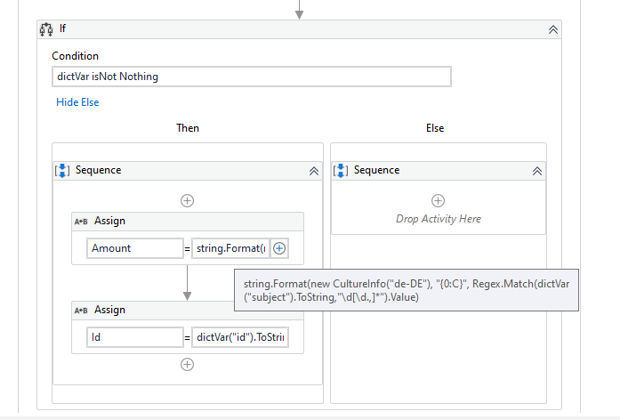
Task: Click the Then Sequence icon
Action: (62, 171)
